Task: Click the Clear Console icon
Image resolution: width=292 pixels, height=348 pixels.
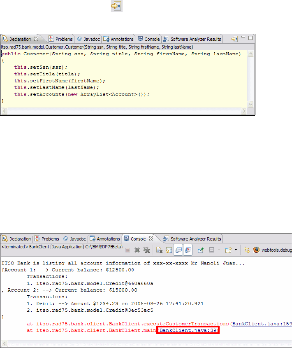Action: tap(159, 250)
